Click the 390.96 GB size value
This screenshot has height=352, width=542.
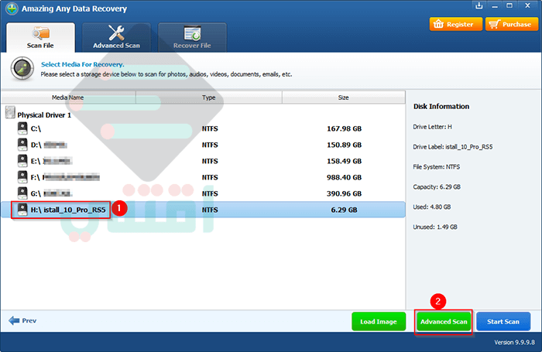tap(345, 193)
